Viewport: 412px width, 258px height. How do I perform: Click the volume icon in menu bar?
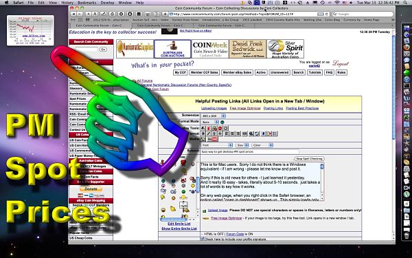tap(351, 3)
